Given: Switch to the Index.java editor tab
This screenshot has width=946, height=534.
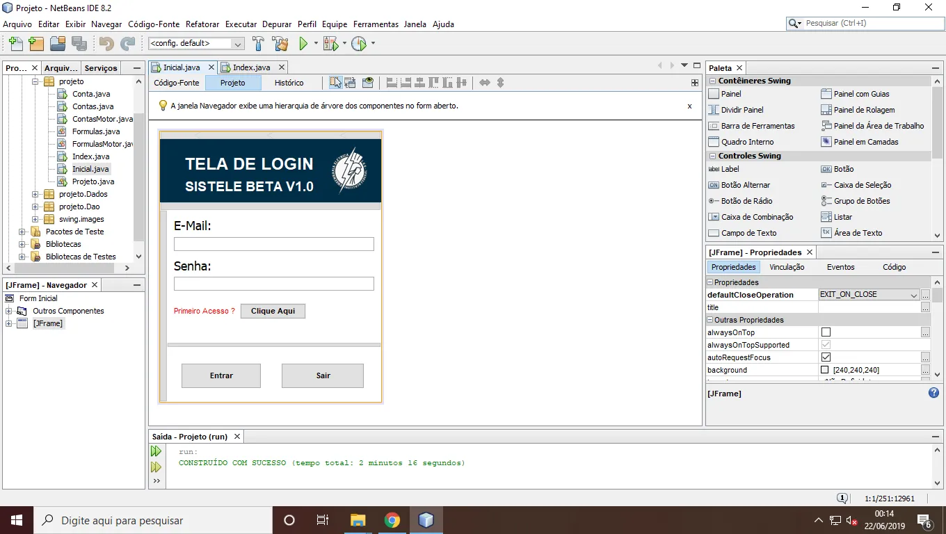Looking at the screenshot, I should click(x=251, y=67).
